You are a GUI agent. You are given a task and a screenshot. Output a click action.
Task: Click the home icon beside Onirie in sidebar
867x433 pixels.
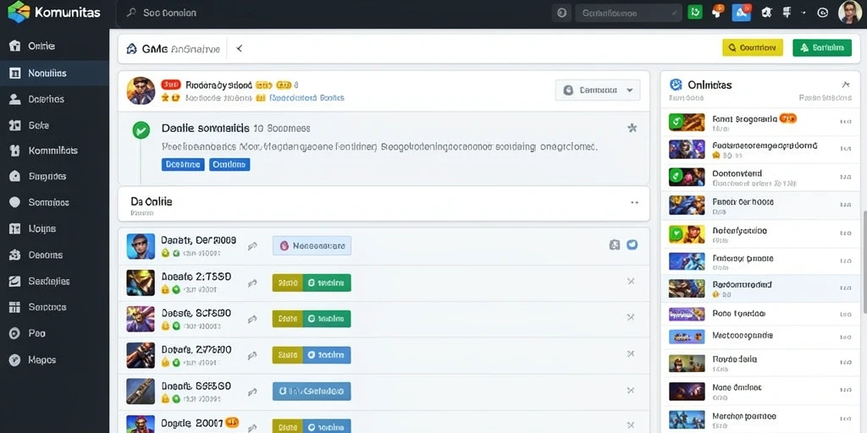(15, 46)
